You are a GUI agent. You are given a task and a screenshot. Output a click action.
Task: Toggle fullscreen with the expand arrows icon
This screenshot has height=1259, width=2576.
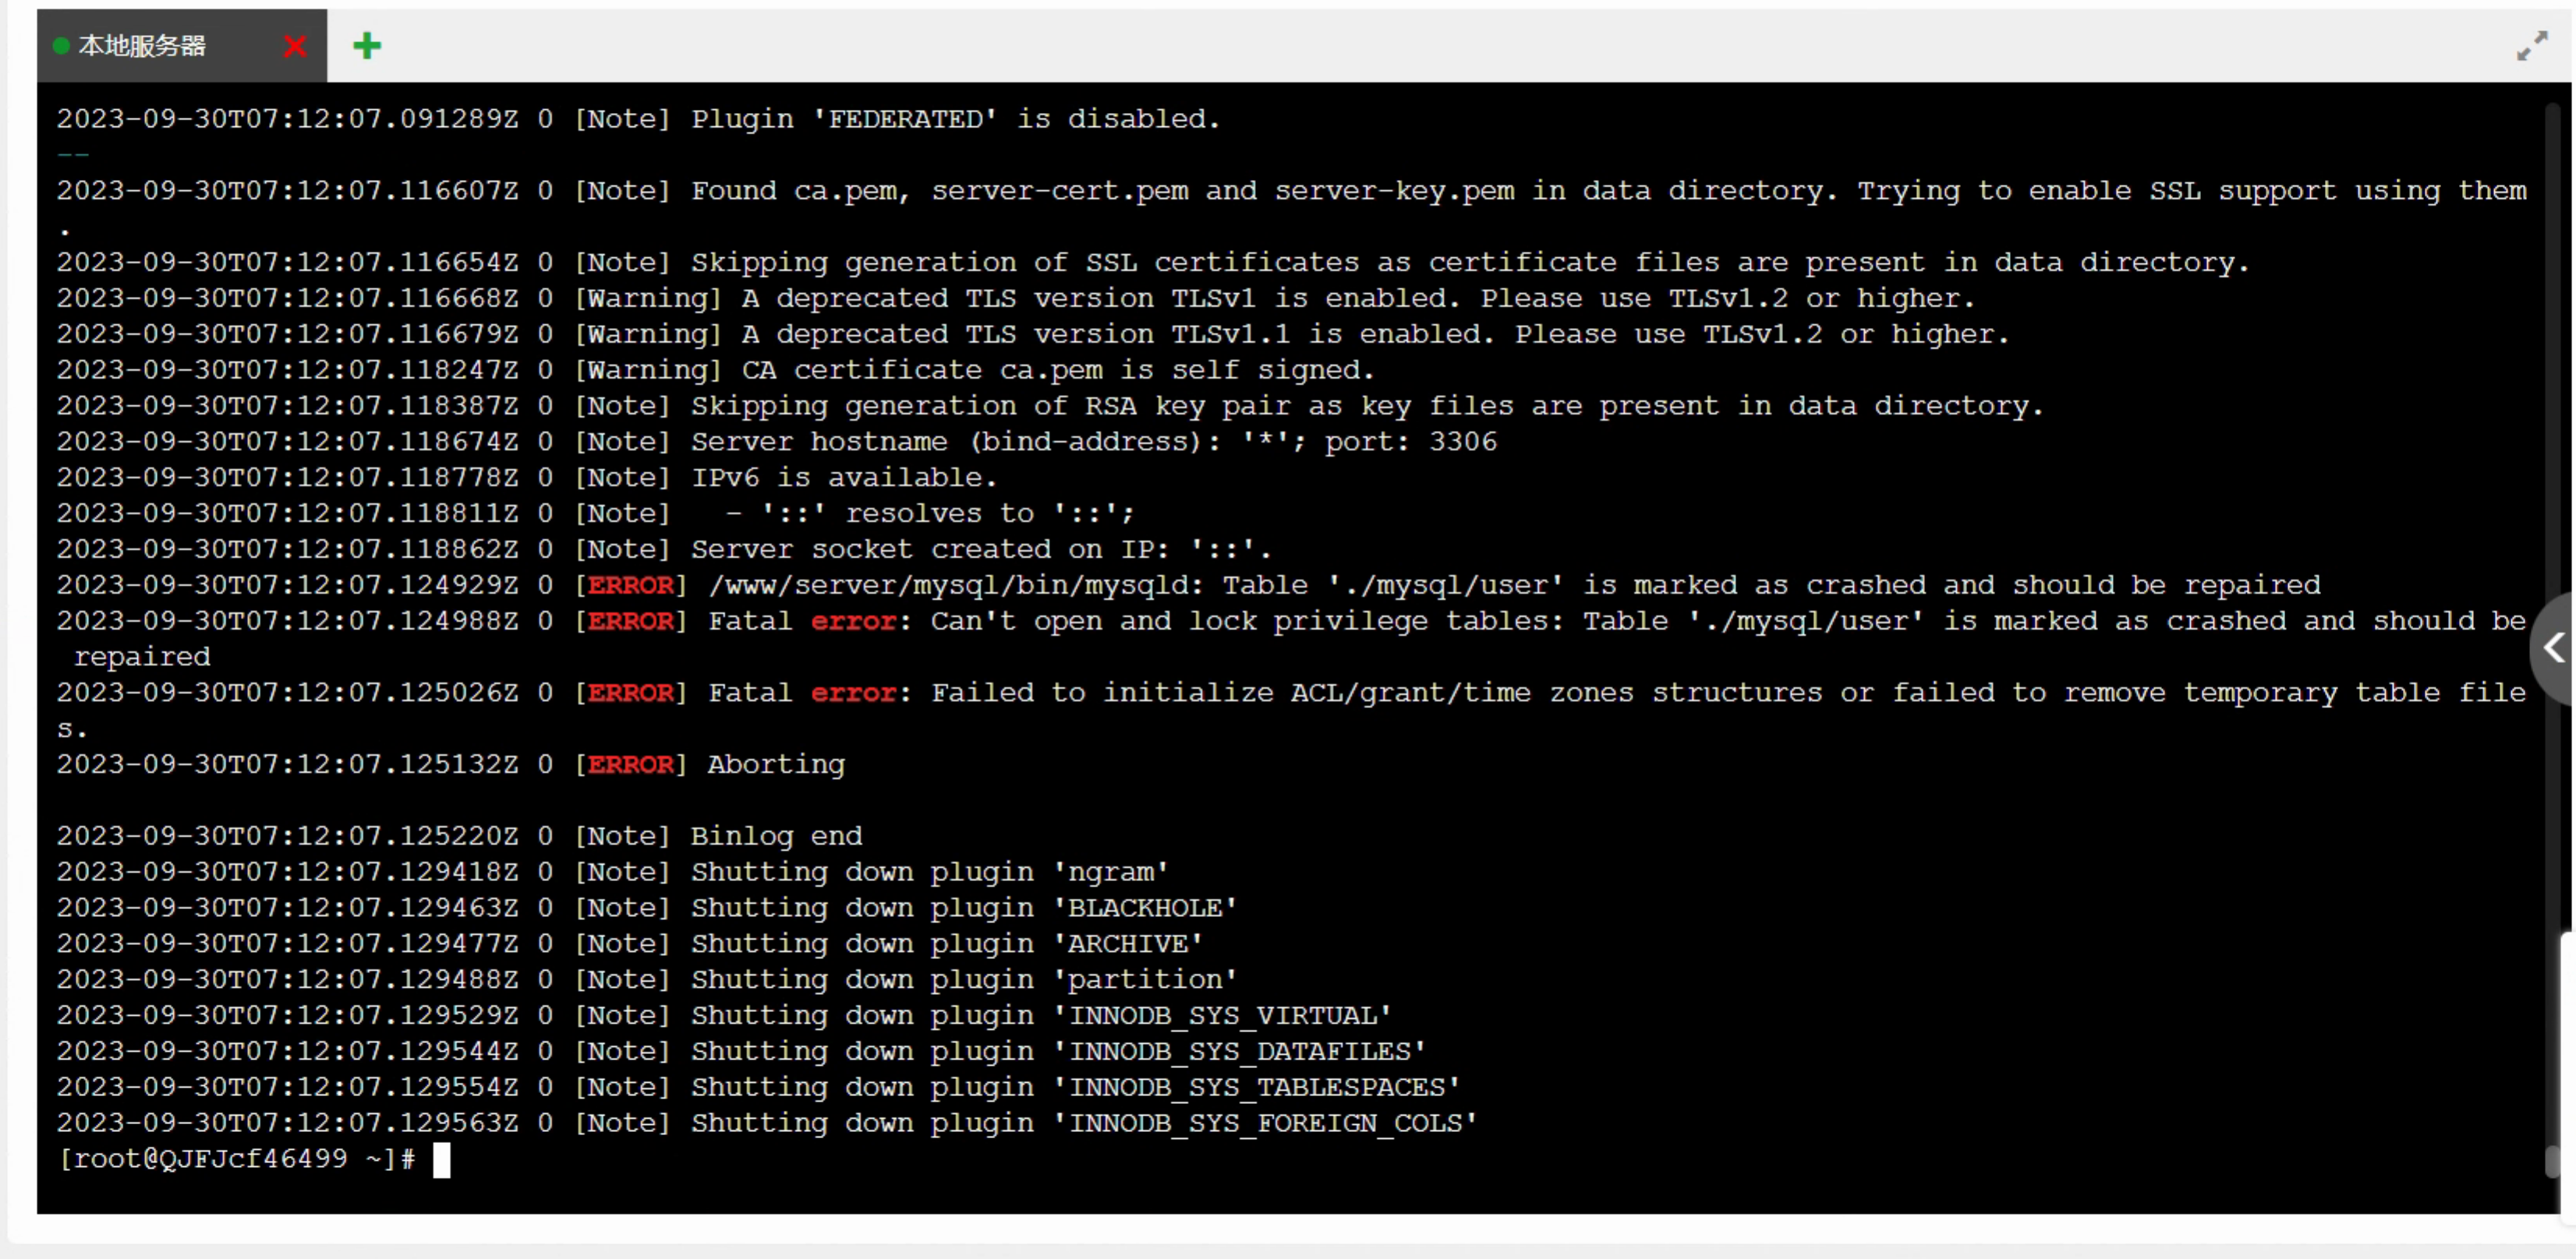coord(2532,45)
